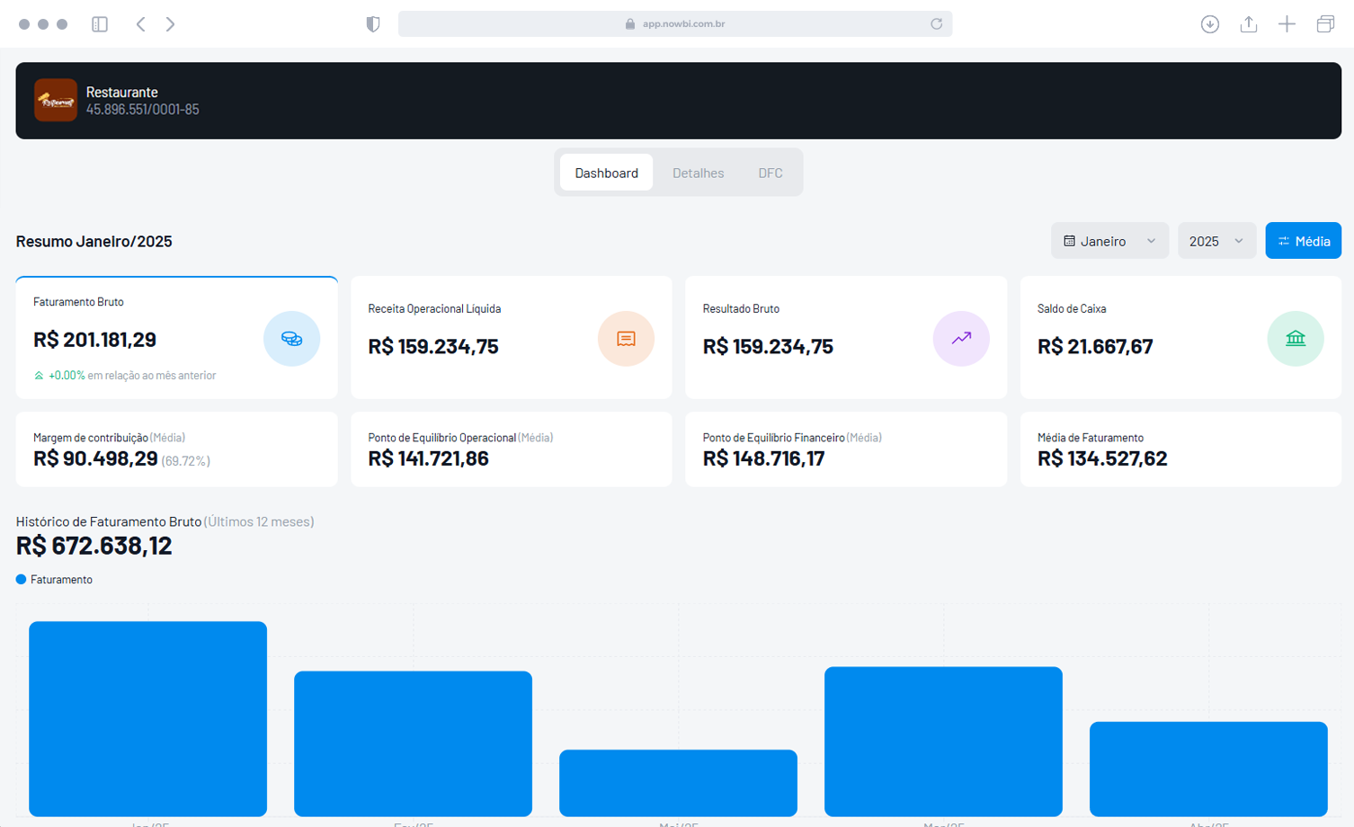Screen dimensions: 1354x827
Task: Toggle the Média filter button
Action: (1303, 241)
